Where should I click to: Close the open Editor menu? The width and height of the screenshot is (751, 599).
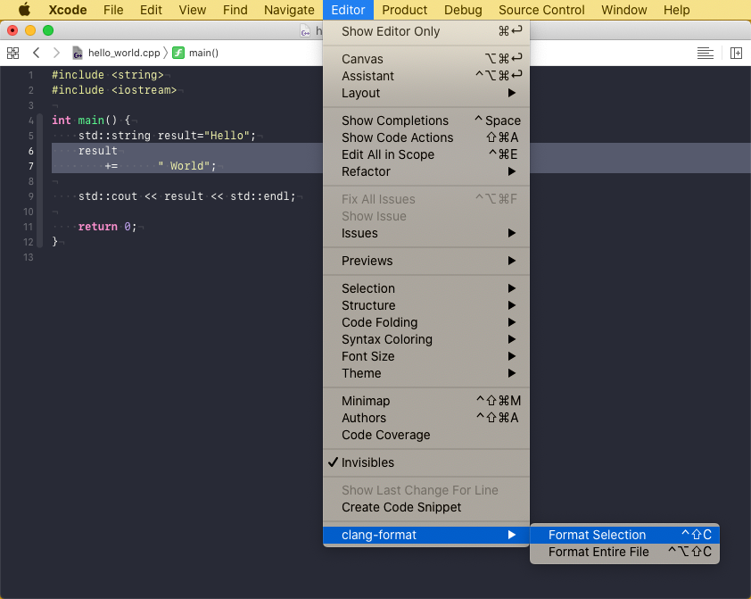[x=348, y=10]
